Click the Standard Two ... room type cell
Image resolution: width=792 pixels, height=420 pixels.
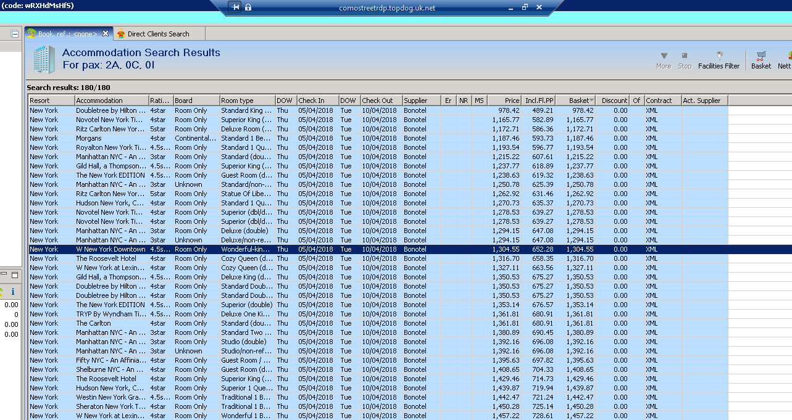[x=248, y=332]
